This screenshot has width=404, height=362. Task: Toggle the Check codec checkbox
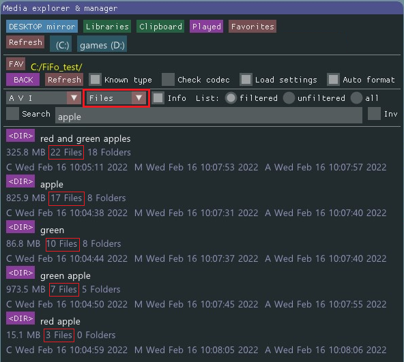(168, 80)
